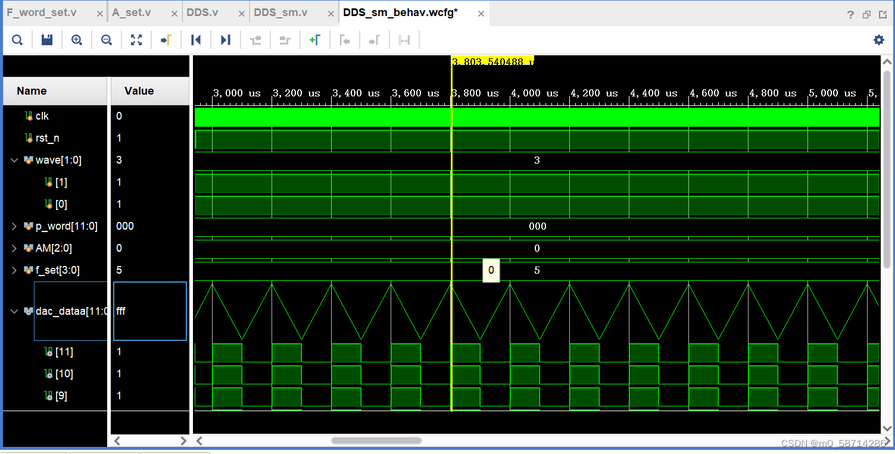Click the Zoom Fit icon
895x454 pixels.
pos(136,40)
